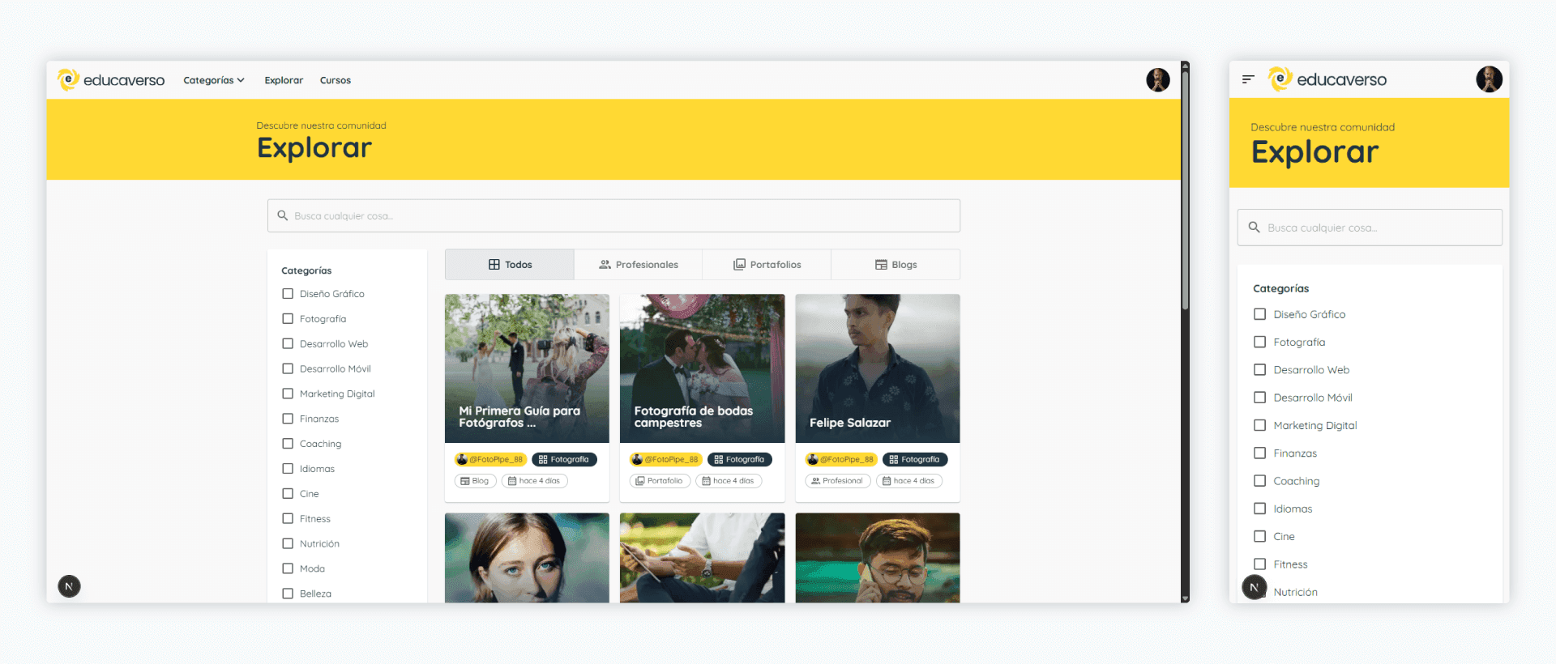This screenshot has width=1556, height=664.
Task: Open the hamburger menu in mobile view
Action: 1248,79
